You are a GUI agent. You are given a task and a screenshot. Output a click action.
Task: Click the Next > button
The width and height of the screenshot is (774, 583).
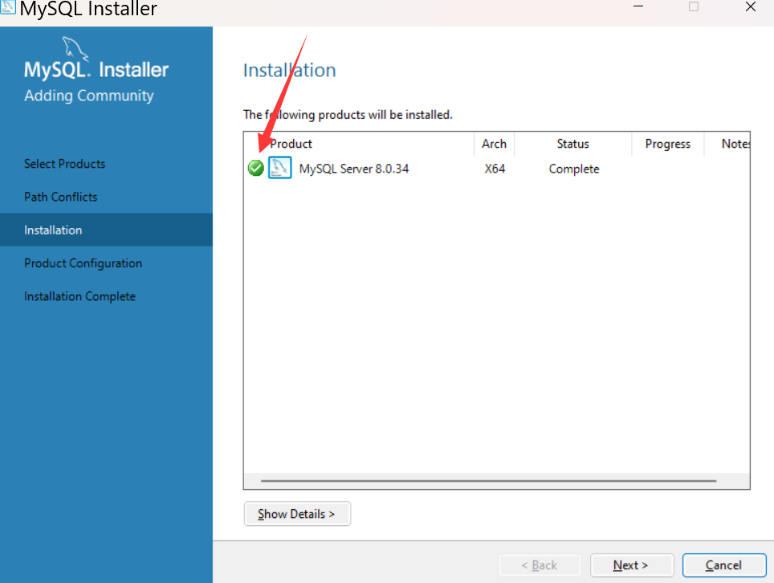pyautogui.click(x=632, y=565)
